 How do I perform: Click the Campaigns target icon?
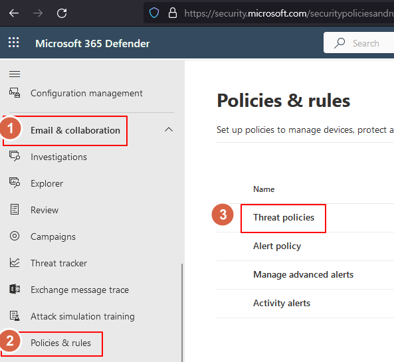click(15, 236)
